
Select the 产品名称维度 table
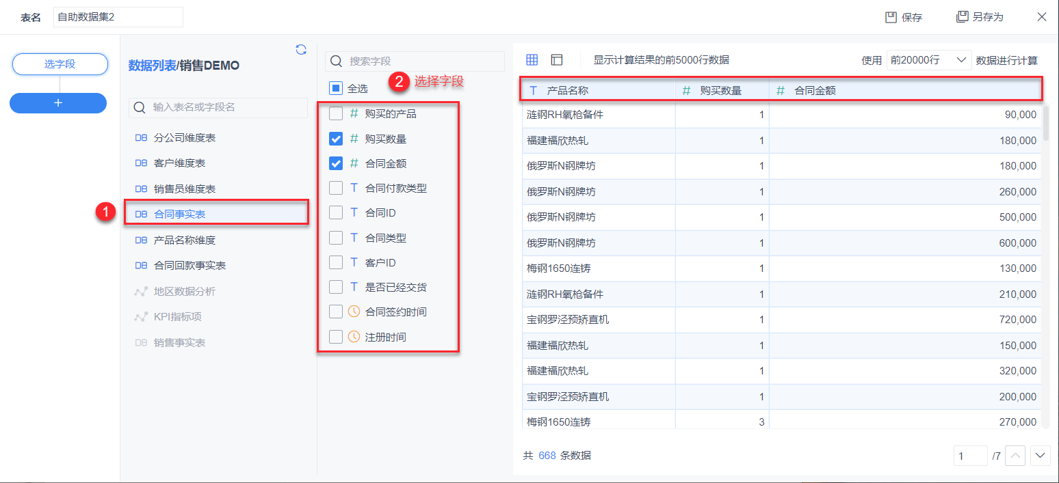tap(185, 240)
